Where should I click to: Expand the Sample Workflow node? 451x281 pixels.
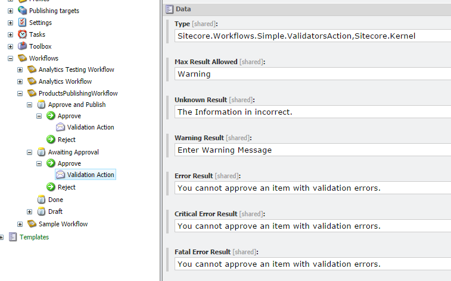[x=20, y=224]
